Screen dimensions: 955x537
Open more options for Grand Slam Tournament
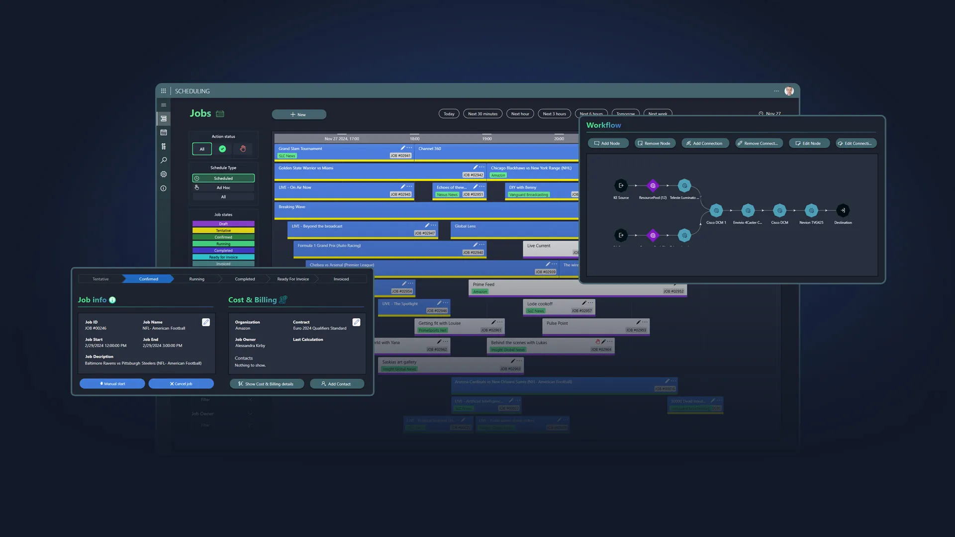[409, 148]
